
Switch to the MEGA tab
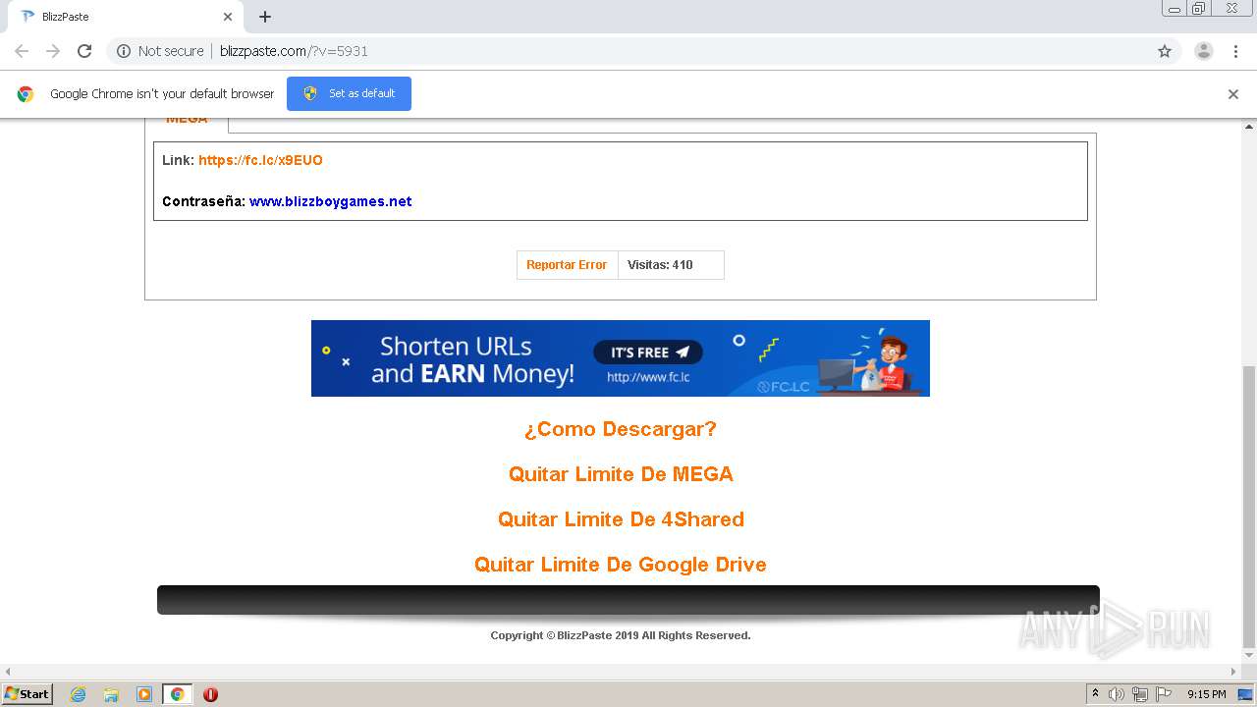(187, 119)
